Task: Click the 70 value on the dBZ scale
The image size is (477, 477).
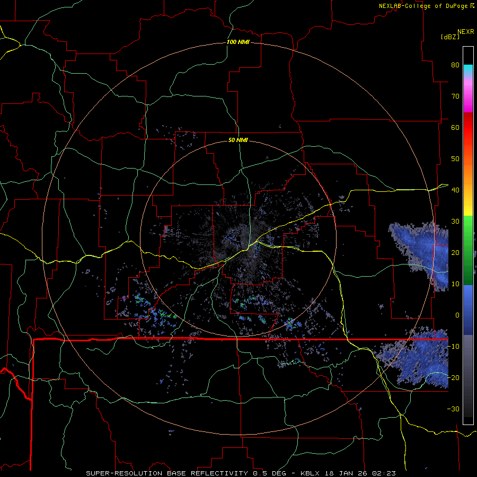Action: 455,96
